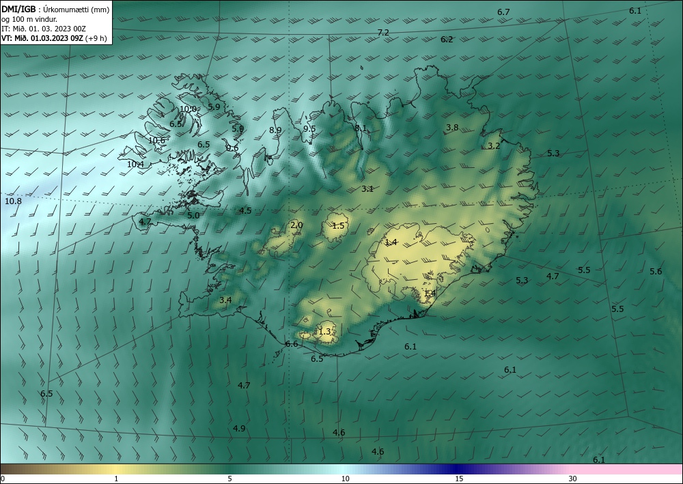This screenshot has height=484, width=683.
Task: Click the 5.6 value near the east edge
Action: click(x=656, y=272)
